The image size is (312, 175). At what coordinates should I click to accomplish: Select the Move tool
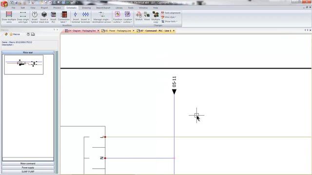pyautogui.click(x=147, y=16)
